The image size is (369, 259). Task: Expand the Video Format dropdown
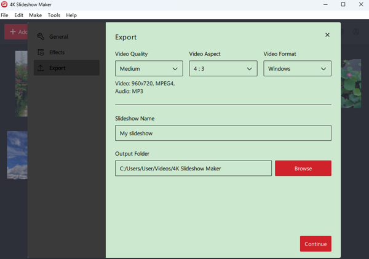click(x=297, y=69)
